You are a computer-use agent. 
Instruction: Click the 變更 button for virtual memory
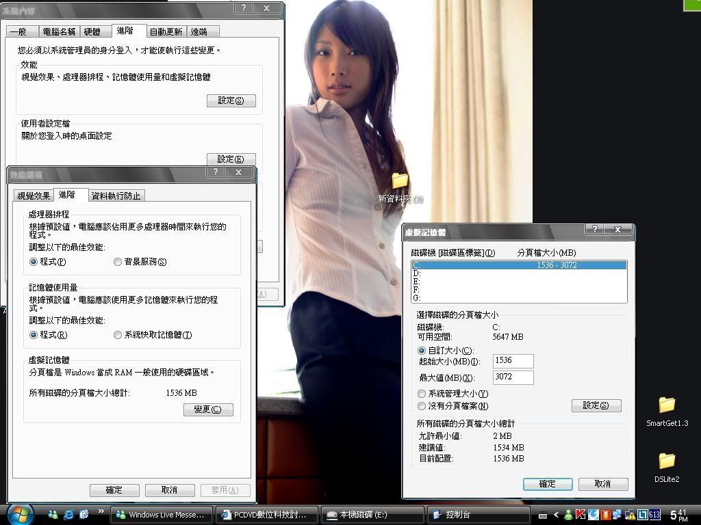tap(208, 409)
